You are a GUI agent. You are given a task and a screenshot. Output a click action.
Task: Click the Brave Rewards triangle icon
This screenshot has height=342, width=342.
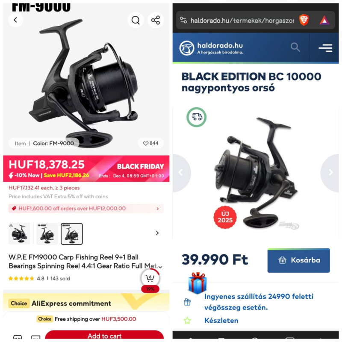click(x=324, y=20)
